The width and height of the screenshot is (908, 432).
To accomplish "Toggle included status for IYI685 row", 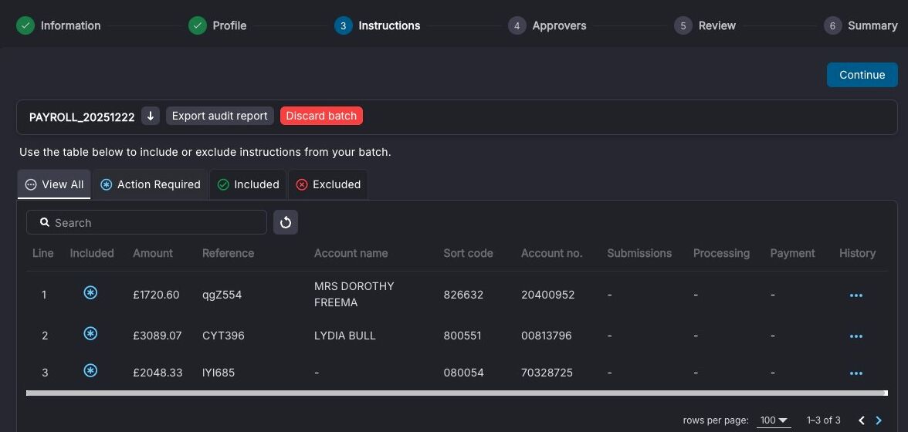I will tap(90, 371).
